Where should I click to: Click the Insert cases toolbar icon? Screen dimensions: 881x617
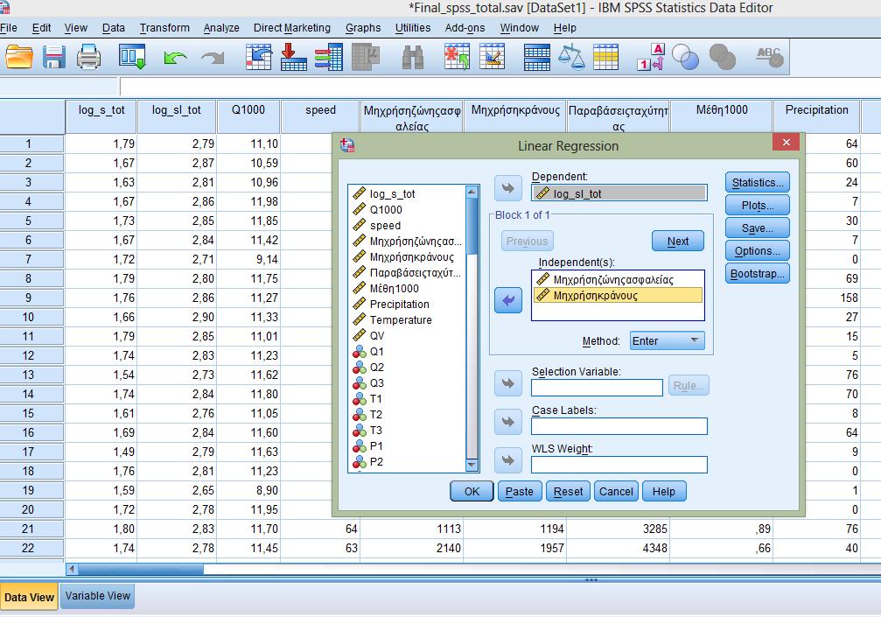(457, 57)
